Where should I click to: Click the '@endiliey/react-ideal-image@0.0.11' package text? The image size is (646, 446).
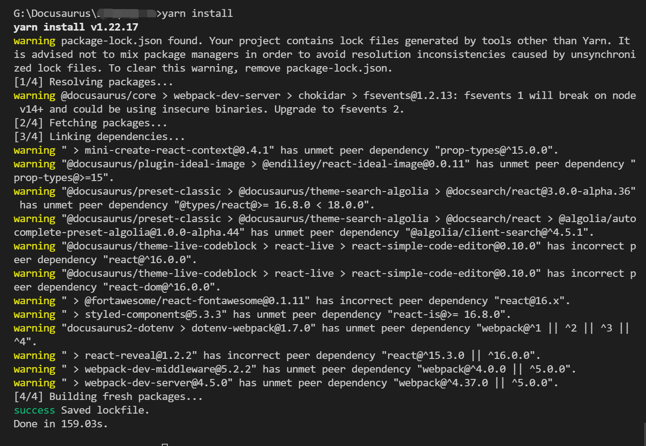(366, 164)
